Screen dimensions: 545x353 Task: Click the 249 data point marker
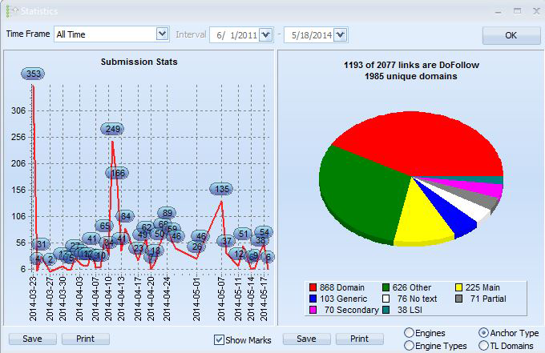click(x=113, y=129)
